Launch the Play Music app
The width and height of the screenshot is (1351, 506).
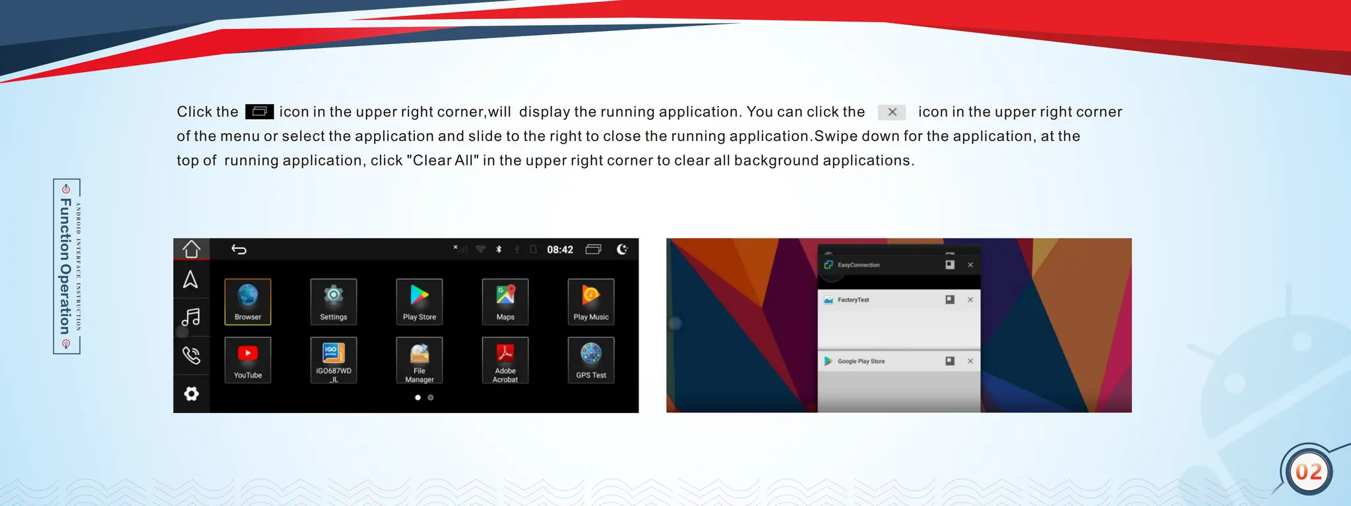591,302
